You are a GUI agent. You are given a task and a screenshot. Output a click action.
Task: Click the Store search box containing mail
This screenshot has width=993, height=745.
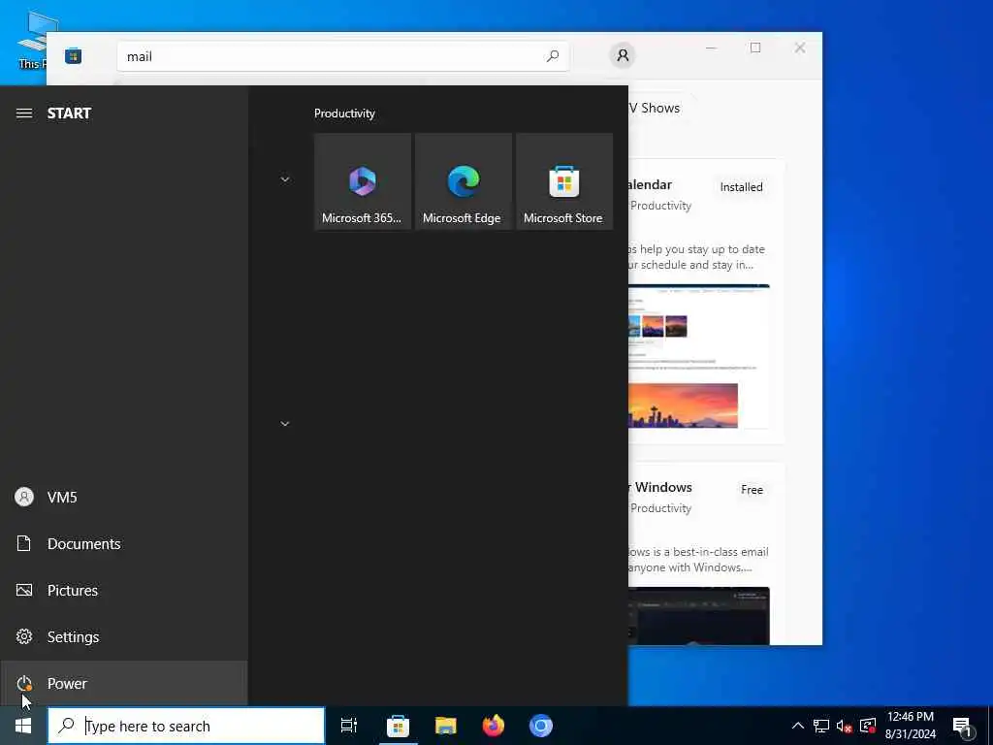pos(342,56)
